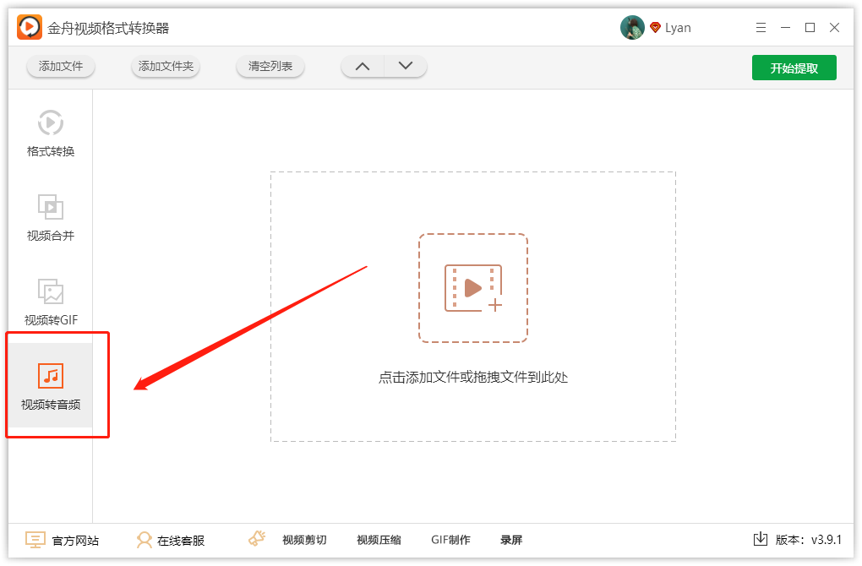Click 添加文件 button
Viewport: 862px width, 566px height.
click(x=61, y=67)
